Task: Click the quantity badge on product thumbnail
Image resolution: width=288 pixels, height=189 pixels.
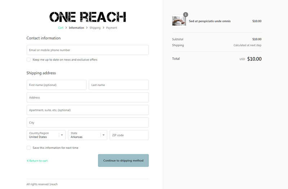Action: [x=185, y=15]
